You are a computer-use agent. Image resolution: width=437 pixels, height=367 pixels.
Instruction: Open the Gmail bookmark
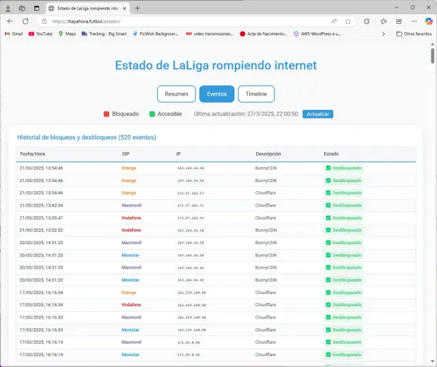pos(14,33)
